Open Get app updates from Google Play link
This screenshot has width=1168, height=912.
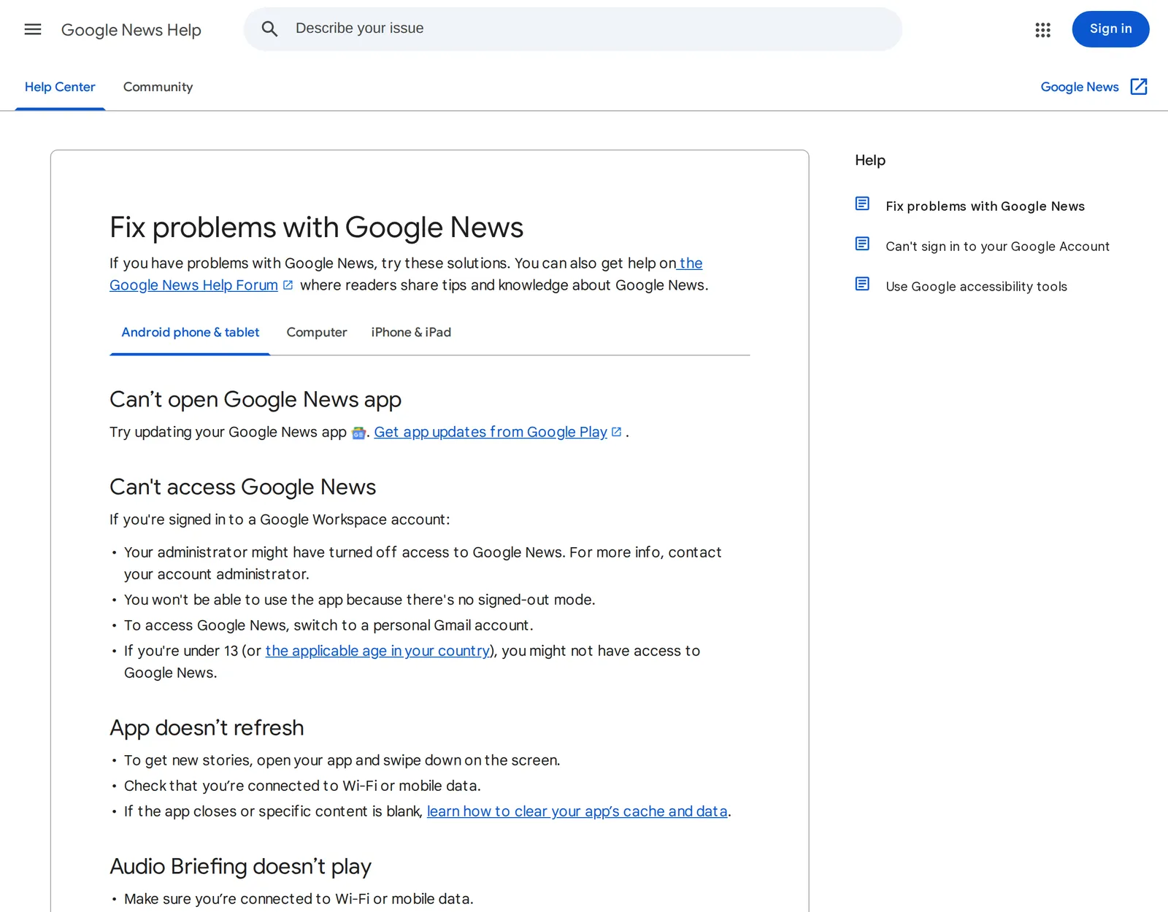tap(491, 432)
